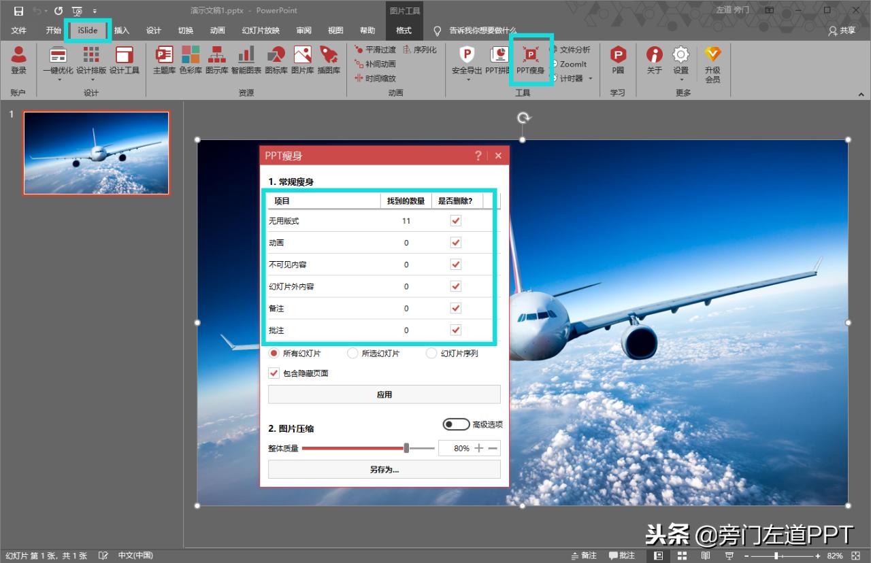Click the 另存为... button

[x=384, y=469]
